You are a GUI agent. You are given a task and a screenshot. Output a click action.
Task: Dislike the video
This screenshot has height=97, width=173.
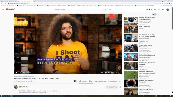click(91, 81)
